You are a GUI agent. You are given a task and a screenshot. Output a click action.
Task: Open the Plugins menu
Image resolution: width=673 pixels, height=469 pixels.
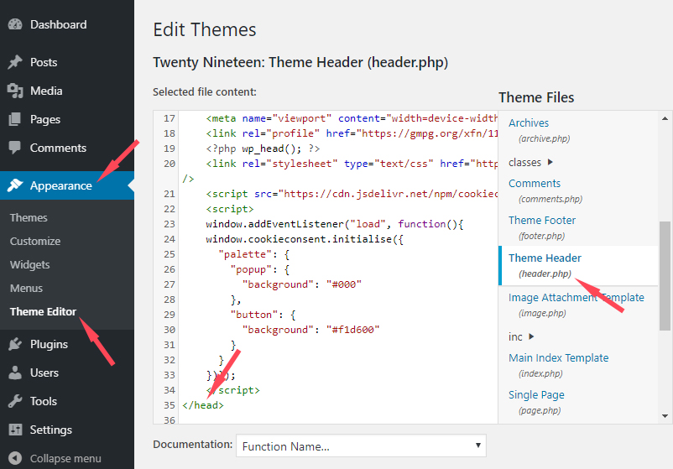49,344
